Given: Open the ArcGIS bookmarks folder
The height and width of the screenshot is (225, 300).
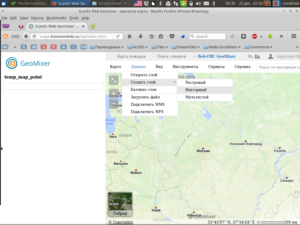Looking at the screenshot, I should 138,47.
